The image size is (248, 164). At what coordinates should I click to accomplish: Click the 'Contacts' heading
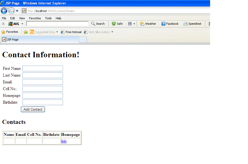14,122
